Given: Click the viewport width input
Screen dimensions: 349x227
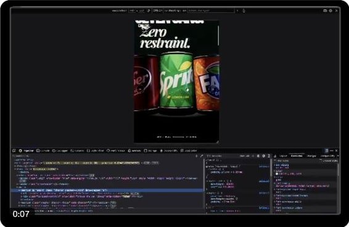Looking at the screenshot, I should 132,10.
